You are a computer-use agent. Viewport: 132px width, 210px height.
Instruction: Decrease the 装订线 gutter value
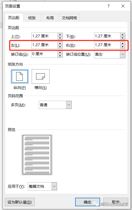coord(60,56)
